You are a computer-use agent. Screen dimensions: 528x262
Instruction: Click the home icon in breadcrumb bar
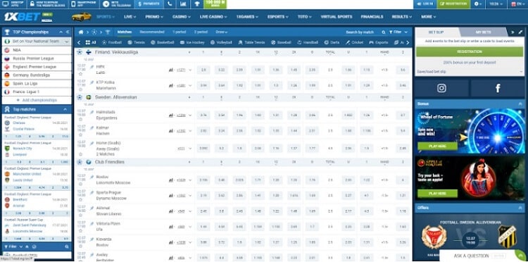[81, 32]
